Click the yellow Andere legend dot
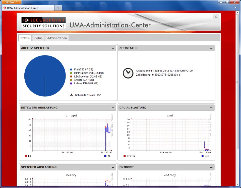 [71, 80]
